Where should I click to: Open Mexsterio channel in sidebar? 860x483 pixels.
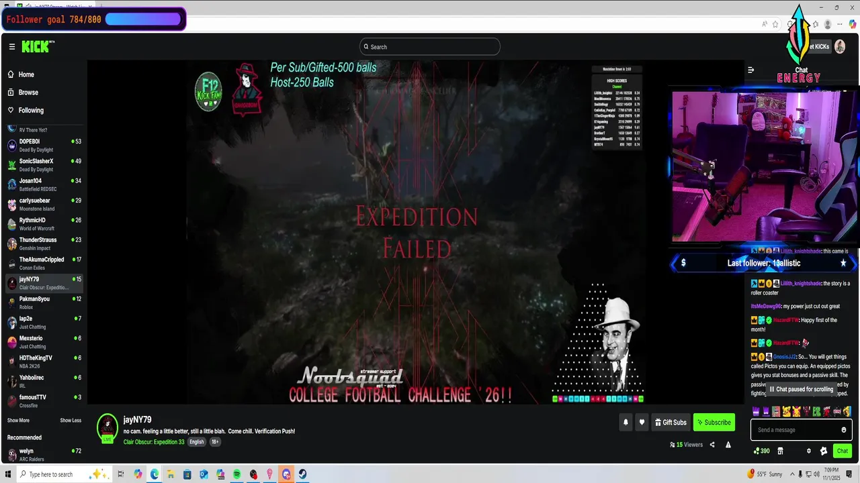[44, 342]
